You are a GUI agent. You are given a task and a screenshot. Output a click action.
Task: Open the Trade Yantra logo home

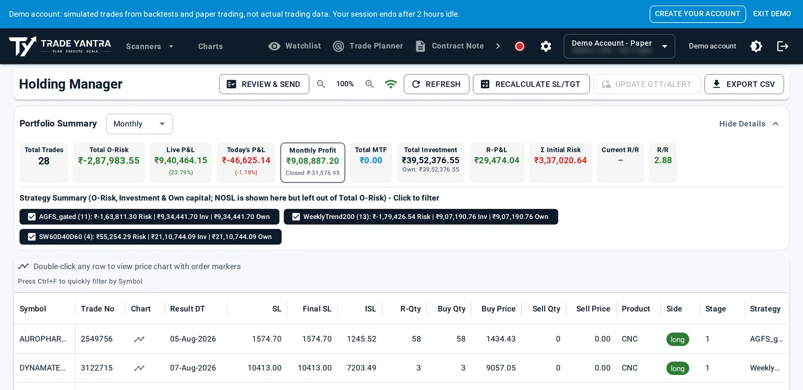[x=60, y=46]
